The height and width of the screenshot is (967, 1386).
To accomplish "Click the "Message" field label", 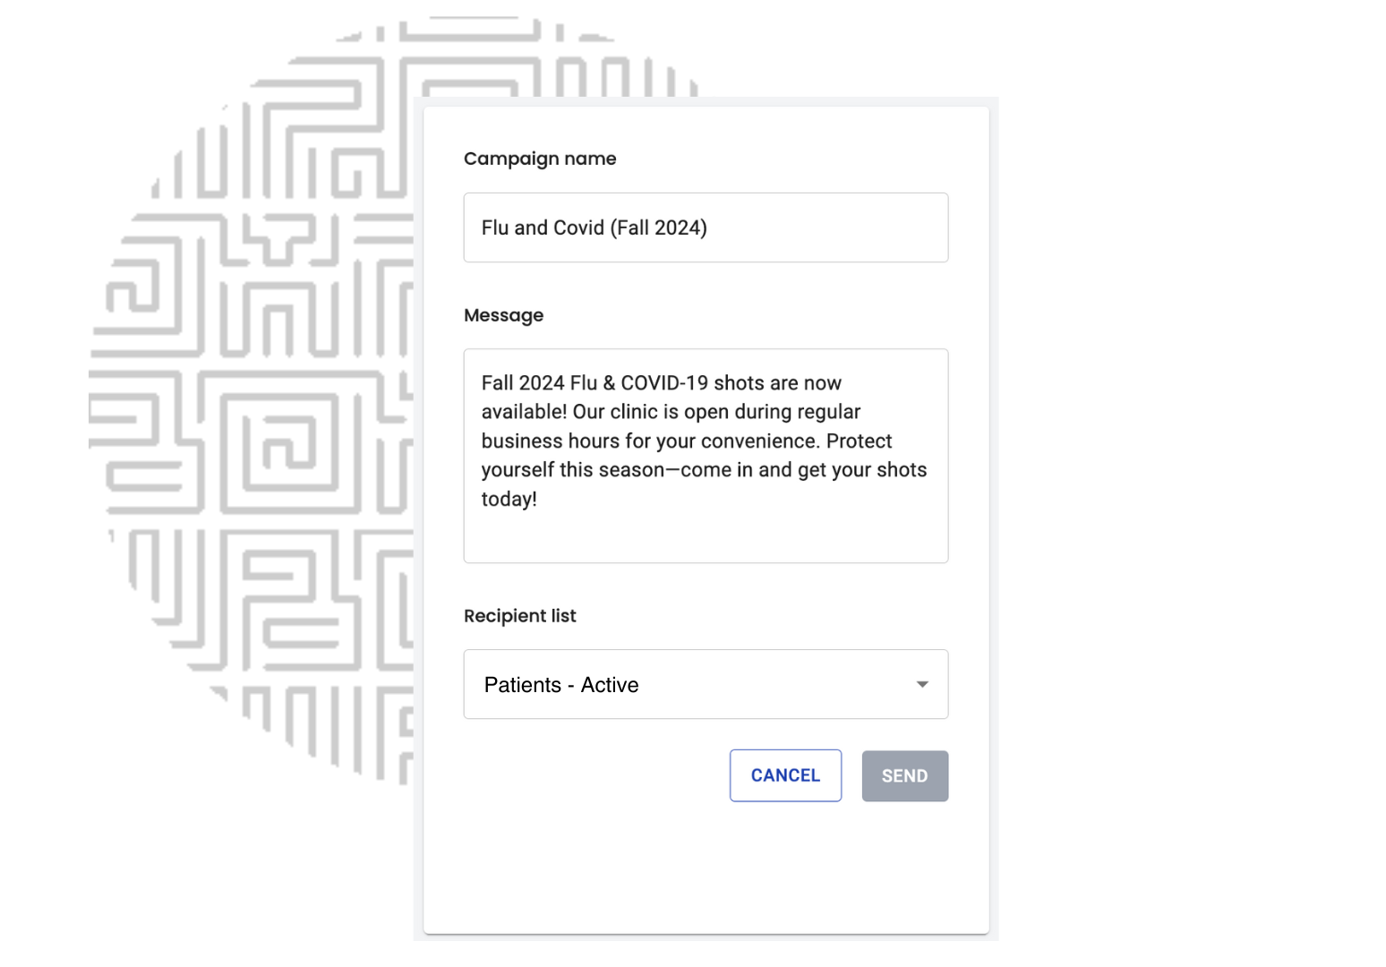I will pos(503,315).
